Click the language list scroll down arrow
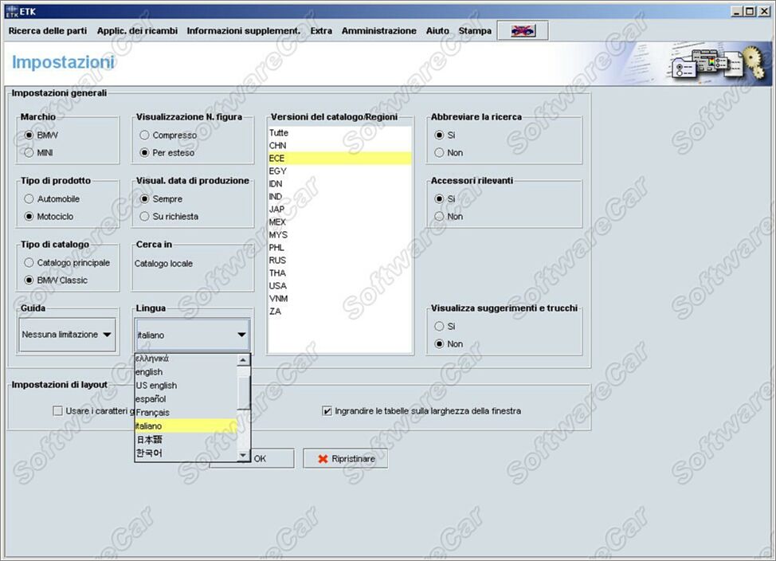776x561 pixels. coord(243,456)
